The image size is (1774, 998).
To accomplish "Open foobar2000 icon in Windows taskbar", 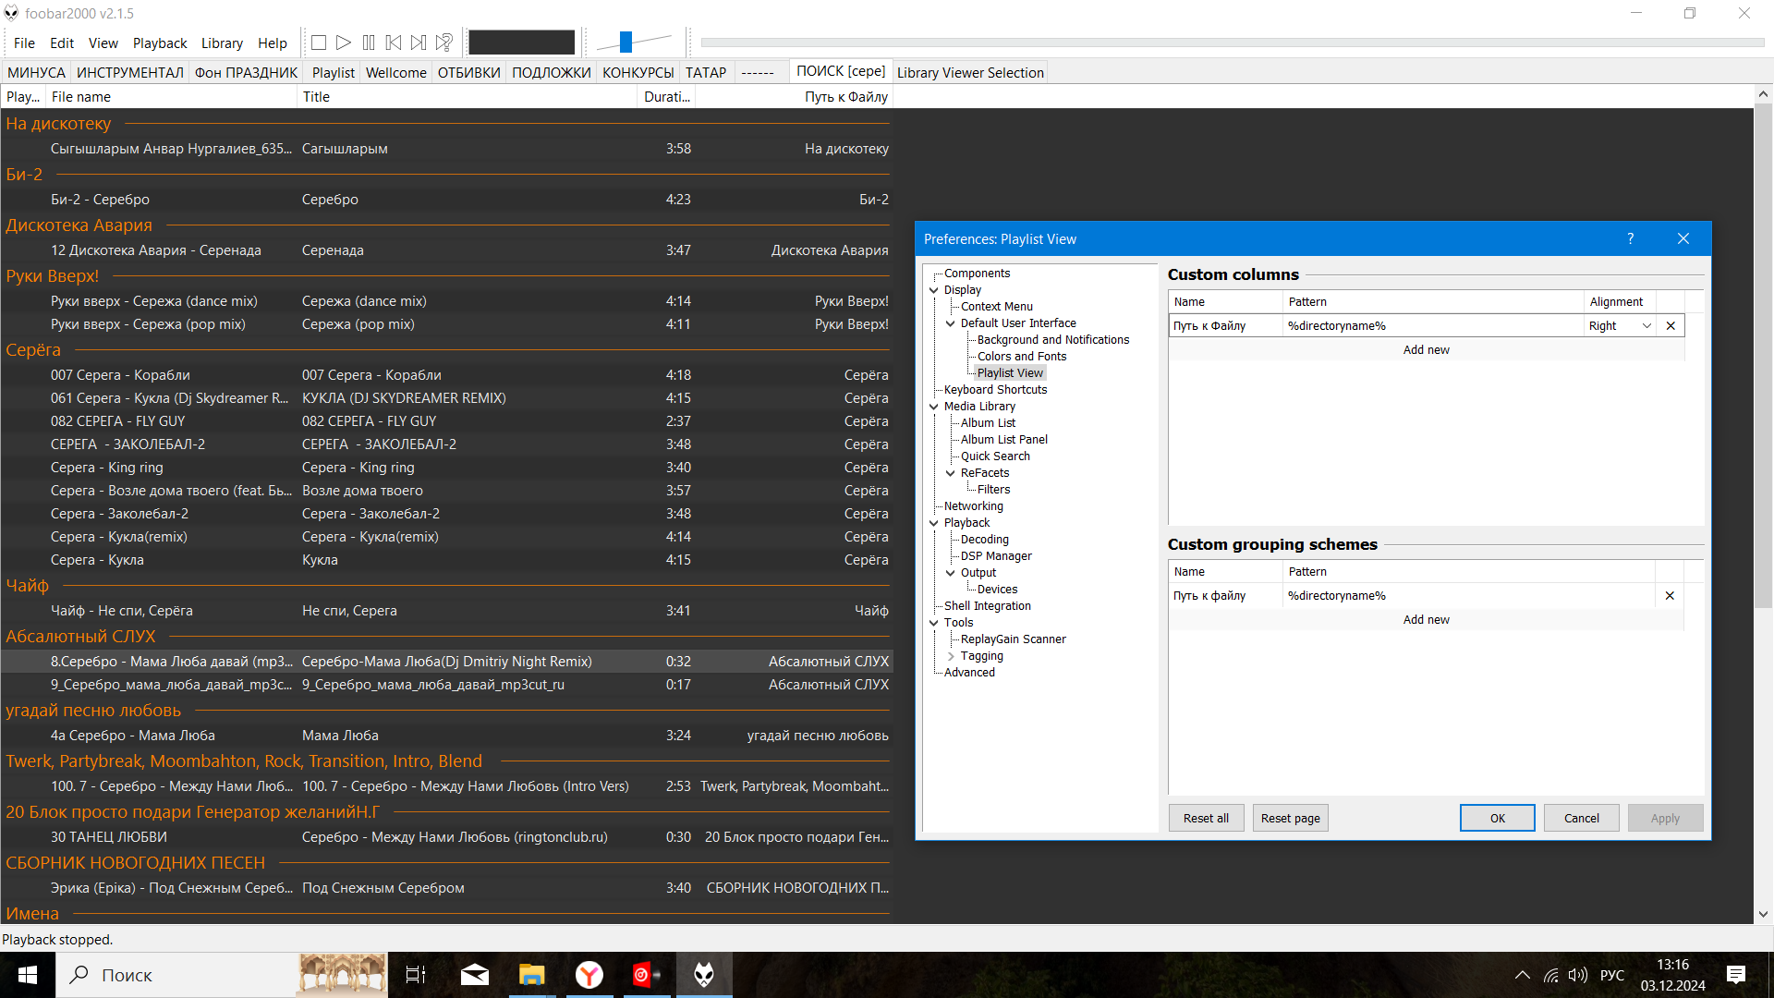I will point(704,975).
